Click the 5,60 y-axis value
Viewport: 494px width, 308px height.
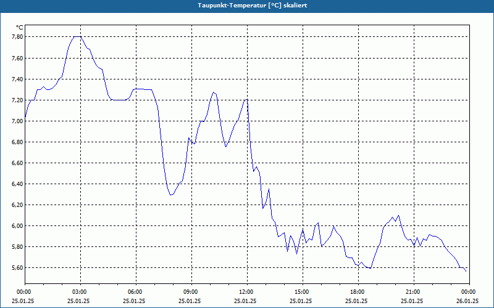pos(17,268)
